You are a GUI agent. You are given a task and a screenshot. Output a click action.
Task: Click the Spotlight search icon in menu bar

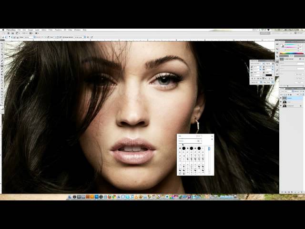[x=303, y=30]
